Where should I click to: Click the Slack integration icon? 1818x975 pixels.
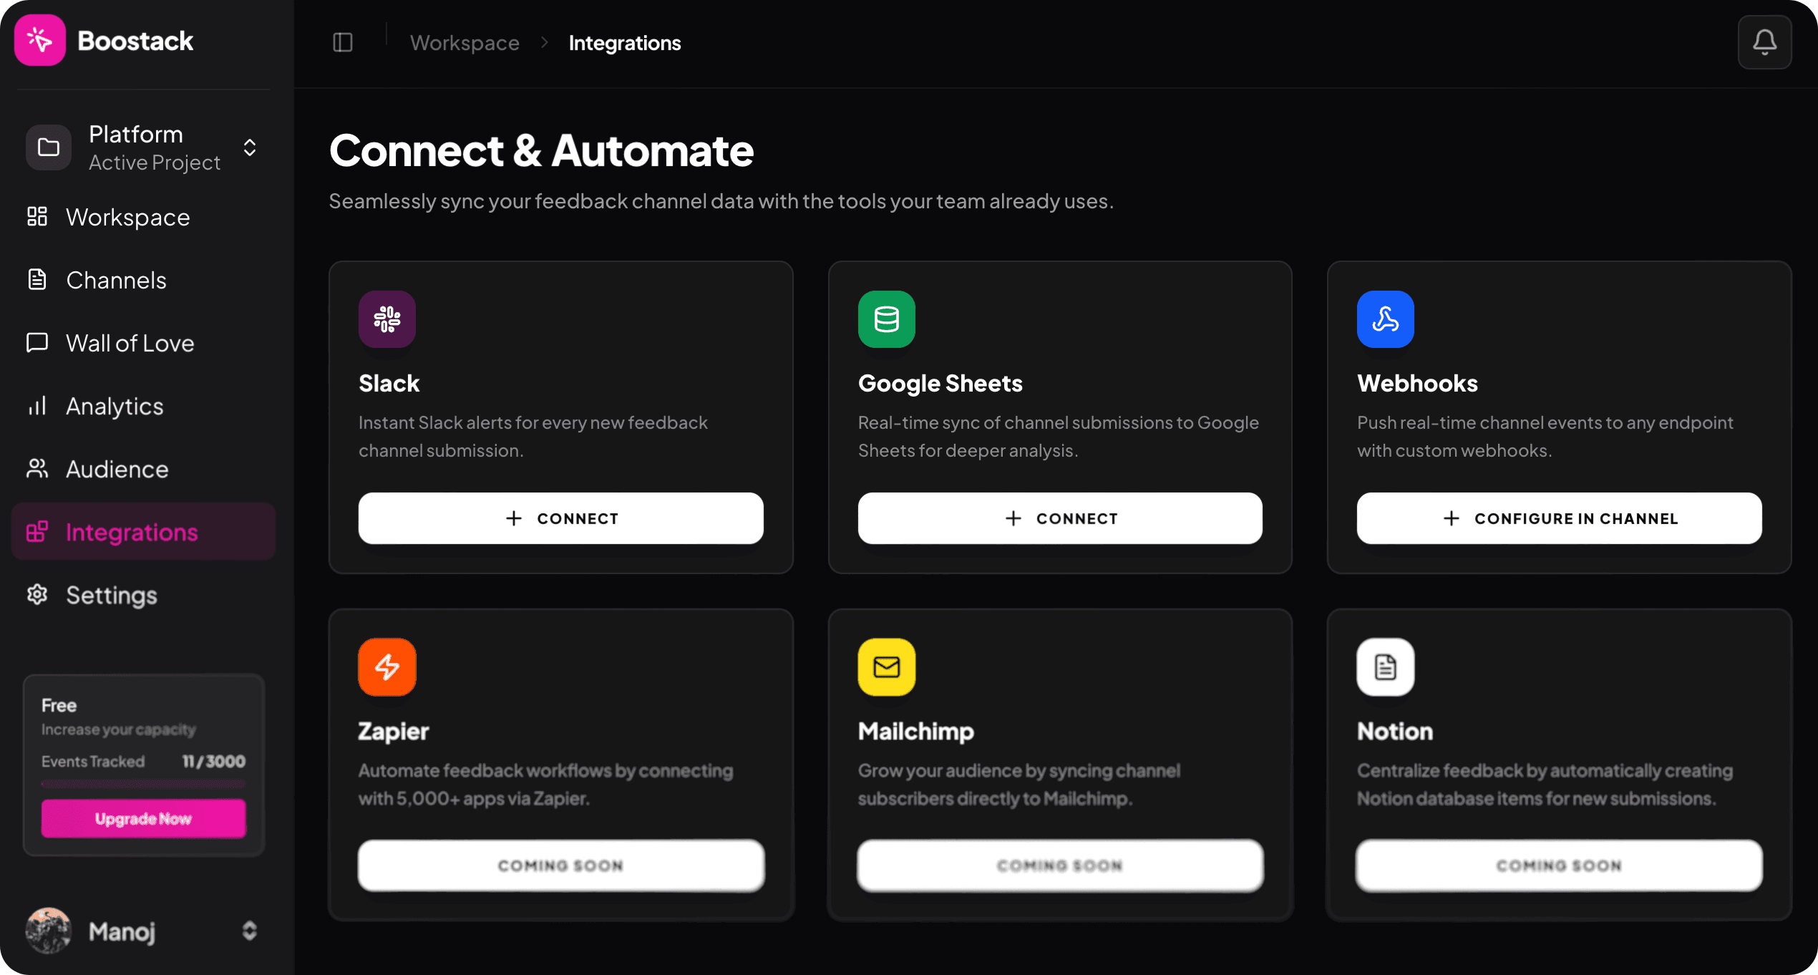point(387,319)
